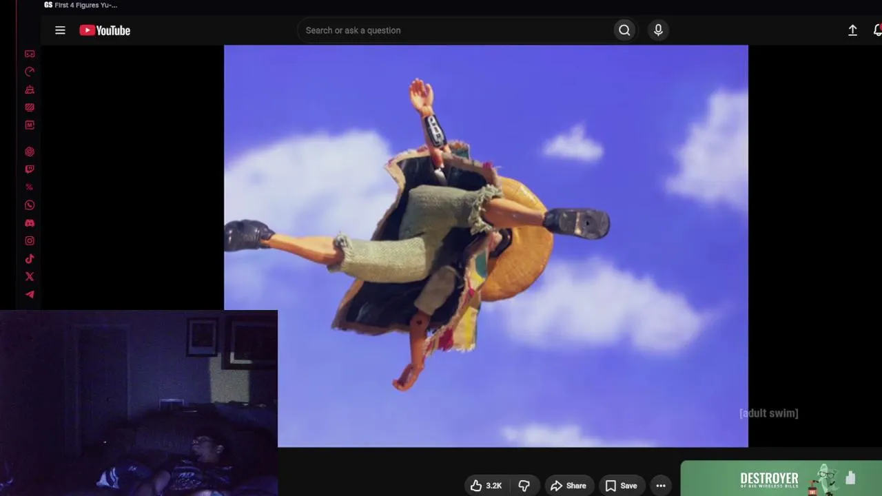The height and width of the screenshot is (496, 882).
Task: Open ChatGPT from the browser sidebar
Action: (x=30, y=152)
